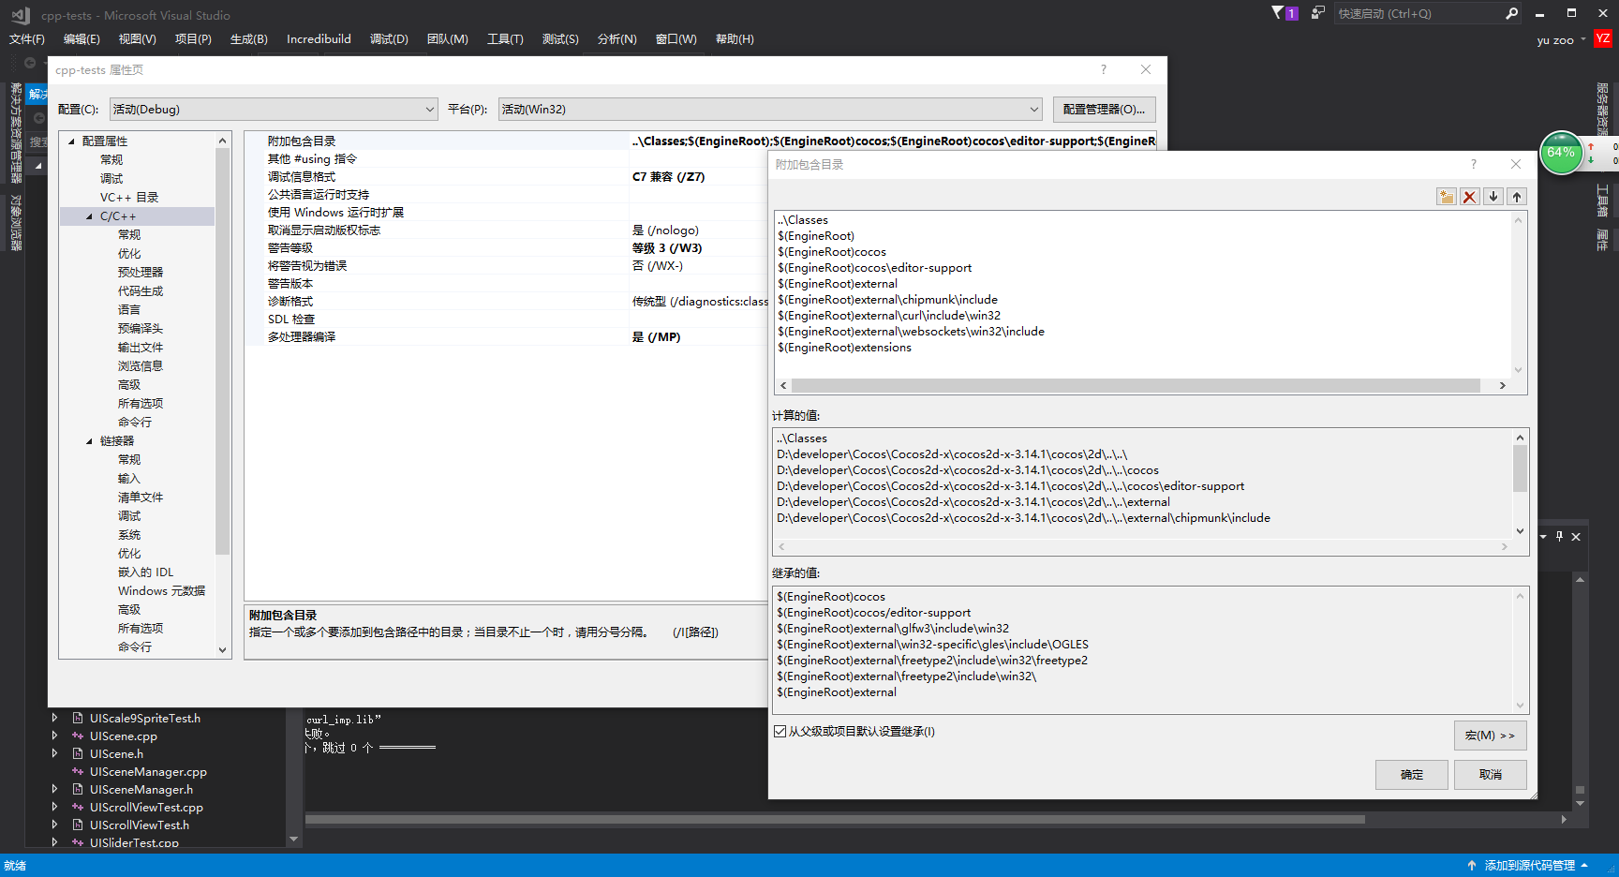Click the Visual Studio logo icon

[21, 15]
